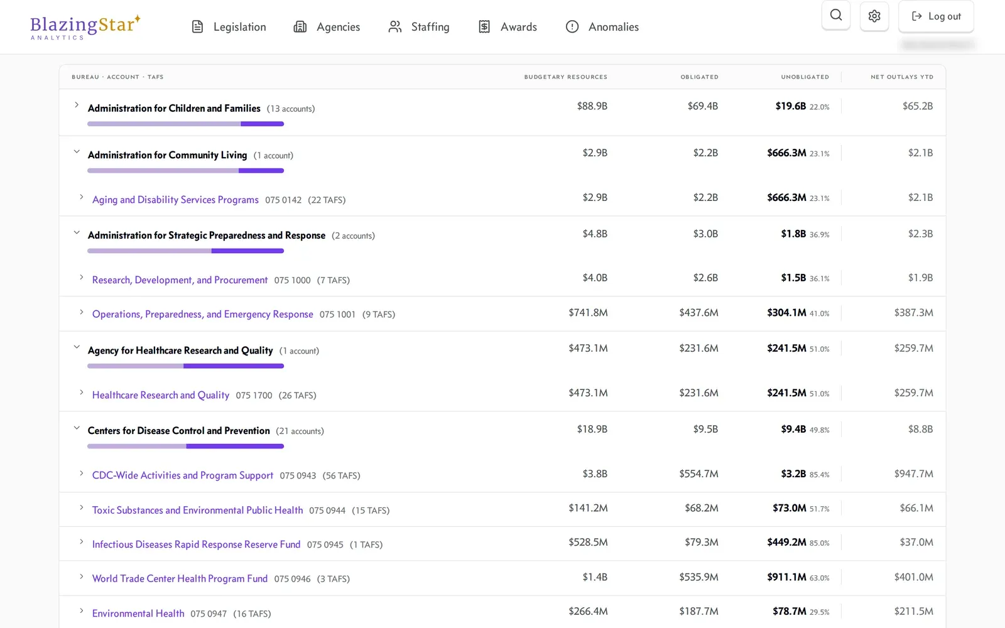Collapse Centers for Disease Control and Prevention
The width and height of the screenshot is (1005, 628).
pos(77,428)
